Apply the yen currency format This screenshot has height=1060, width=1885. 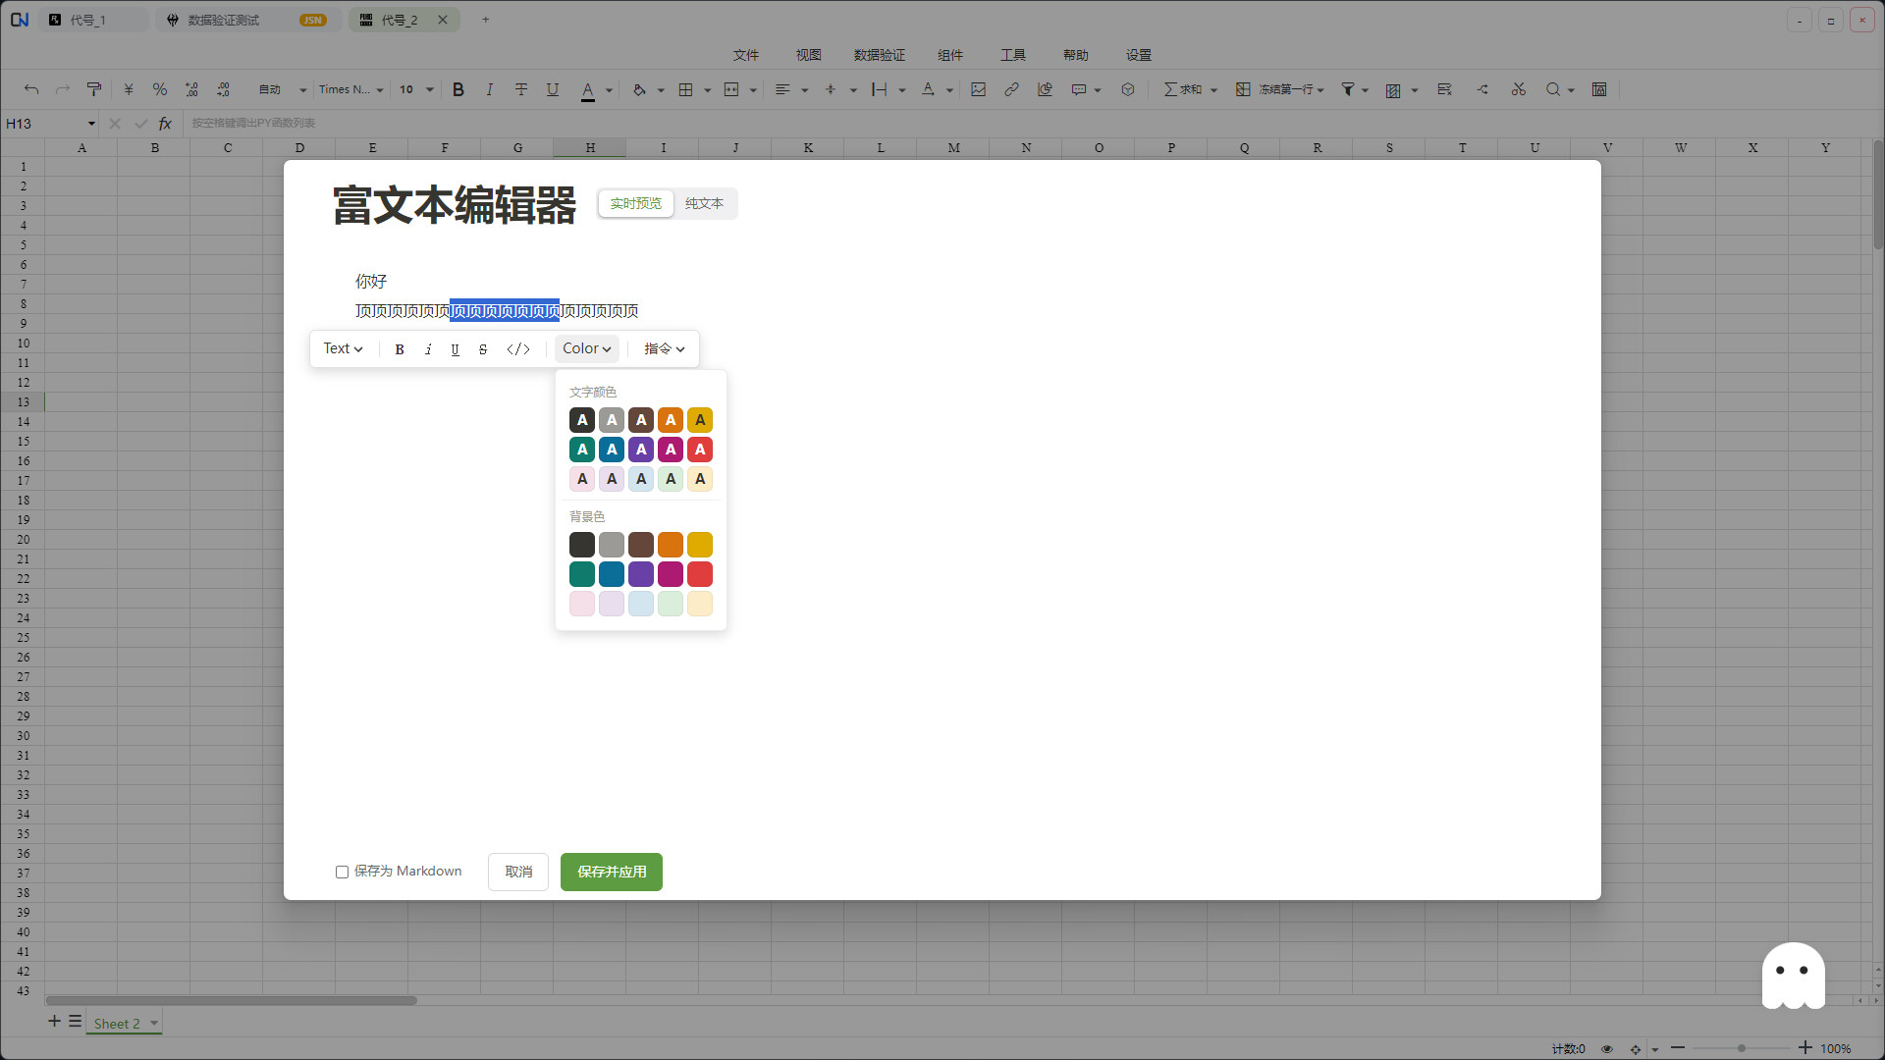(x=128, y=89)
